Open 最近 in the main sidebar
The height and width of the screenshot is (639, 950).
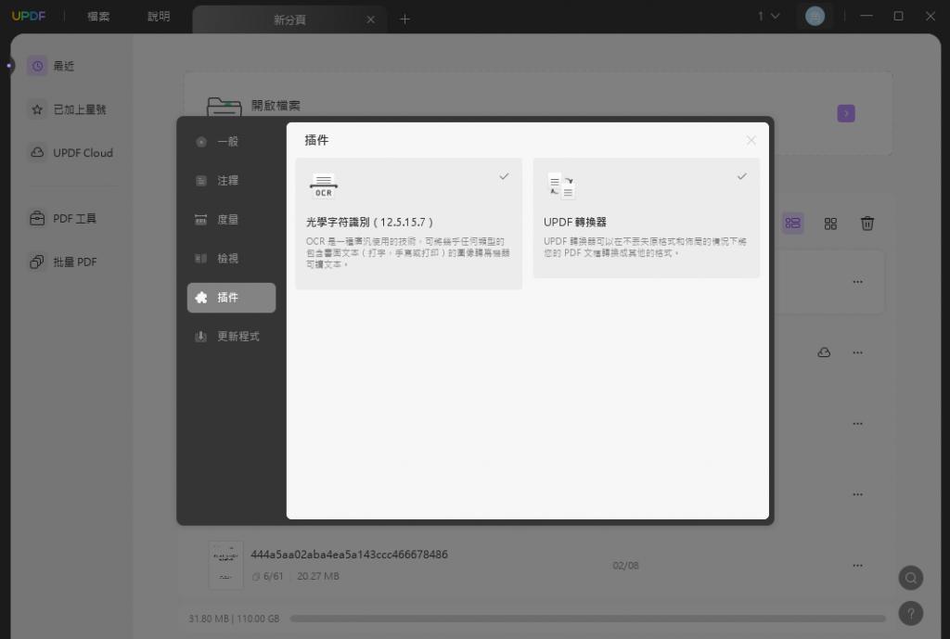[51, 66]
